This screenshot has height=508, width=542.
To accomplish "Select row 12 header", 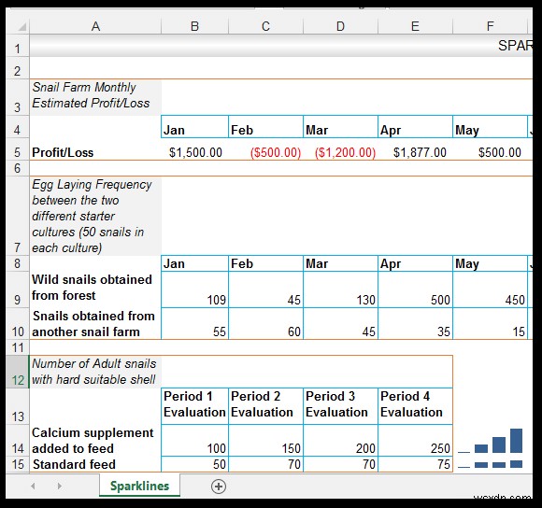I will (x=18, y=372).
